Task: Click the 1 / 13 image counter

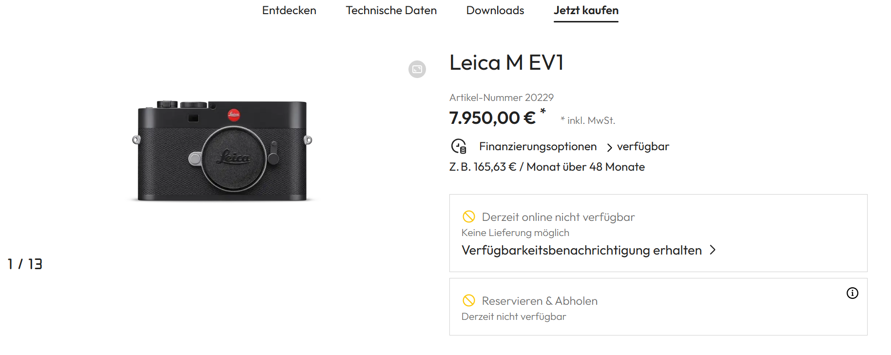Action: point(25,264)
